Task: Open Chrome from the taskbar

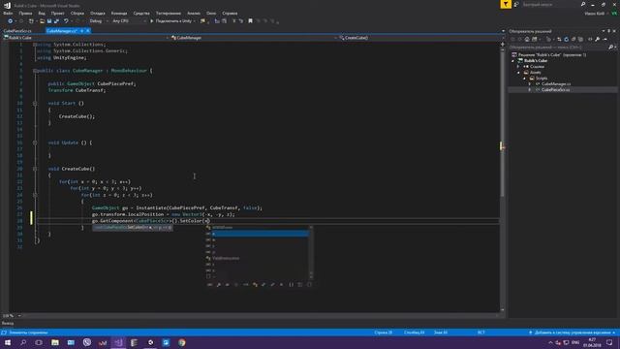Action: pyautogui.click(x=182, y=342)
